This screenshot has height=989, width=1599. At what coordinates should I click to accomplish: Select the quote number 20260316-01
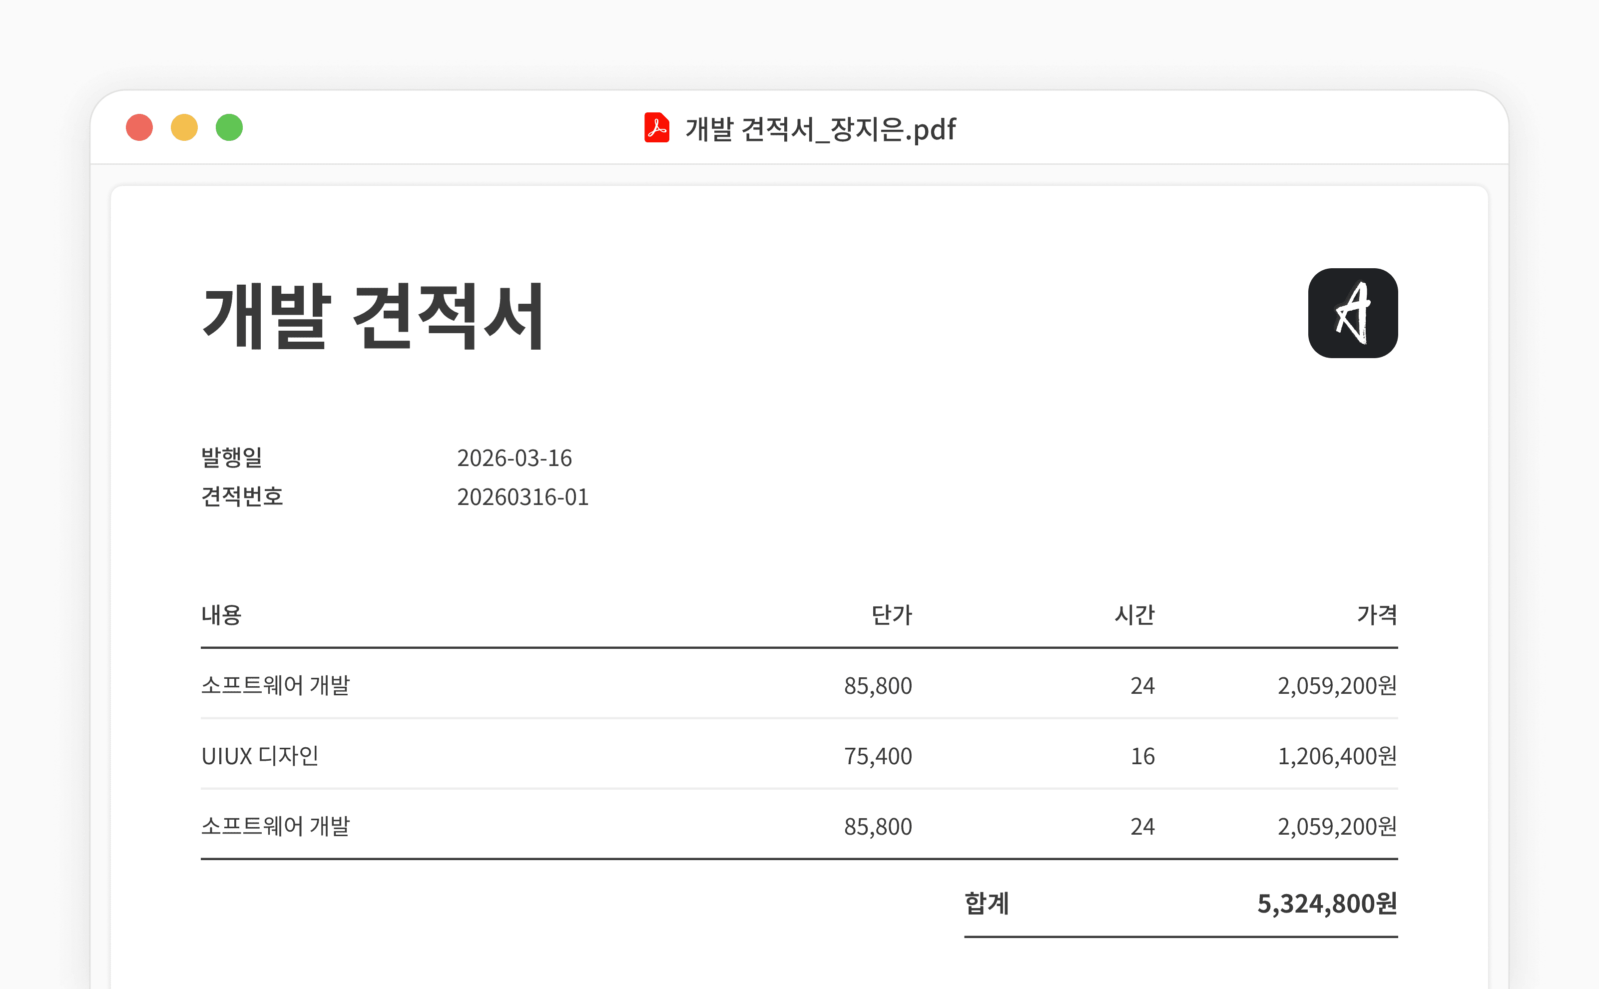(x=523, y=497)
